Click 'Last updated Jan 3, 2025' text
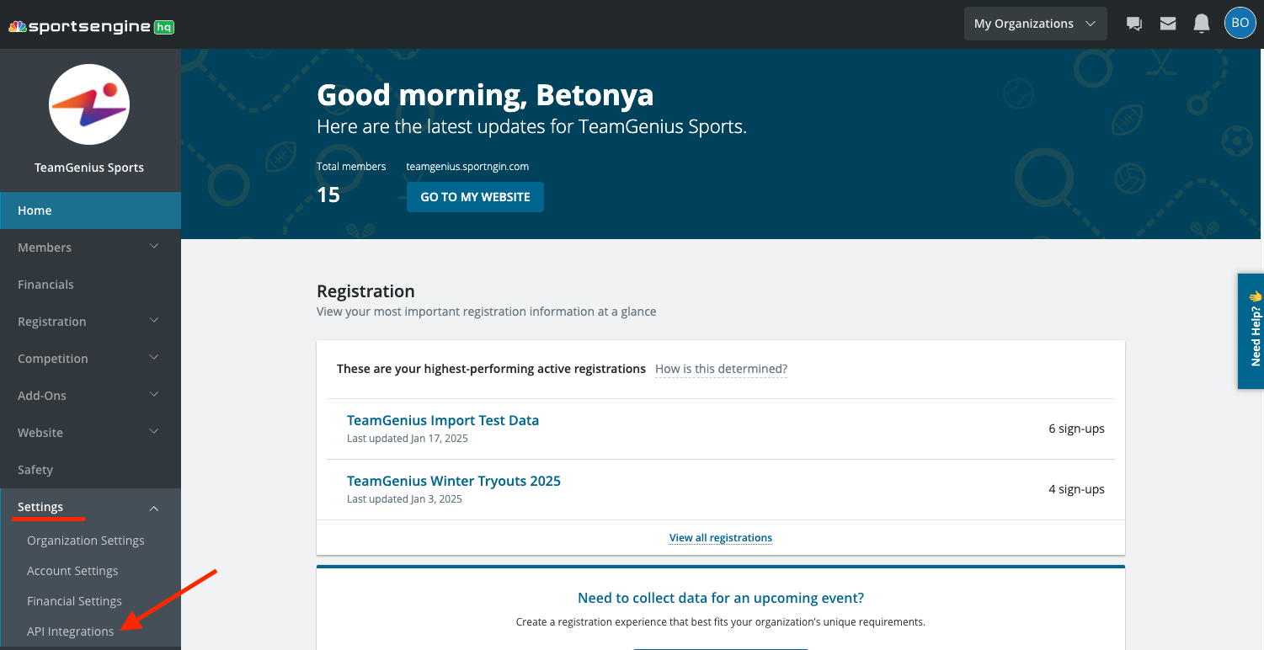Screen dimensions: 1264x650 404,499
